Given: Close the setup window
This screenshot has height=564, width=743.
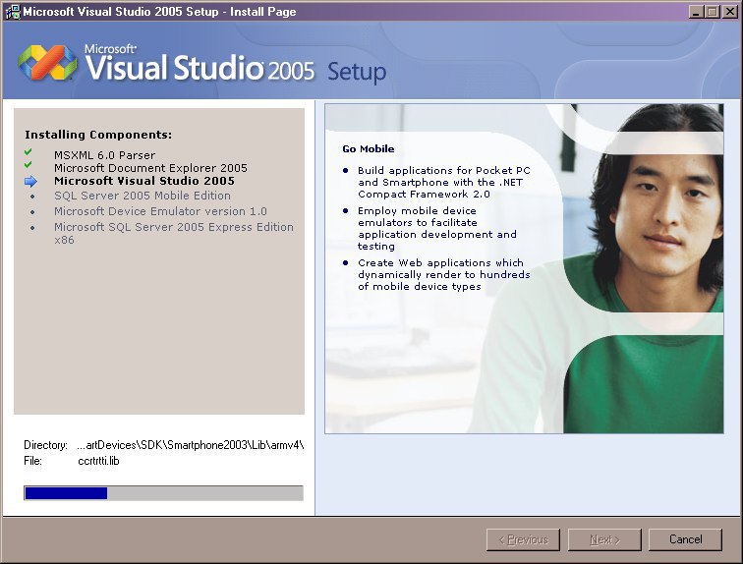Looking at the screenshot, I should pyautogui.click(x=729, y=12).
